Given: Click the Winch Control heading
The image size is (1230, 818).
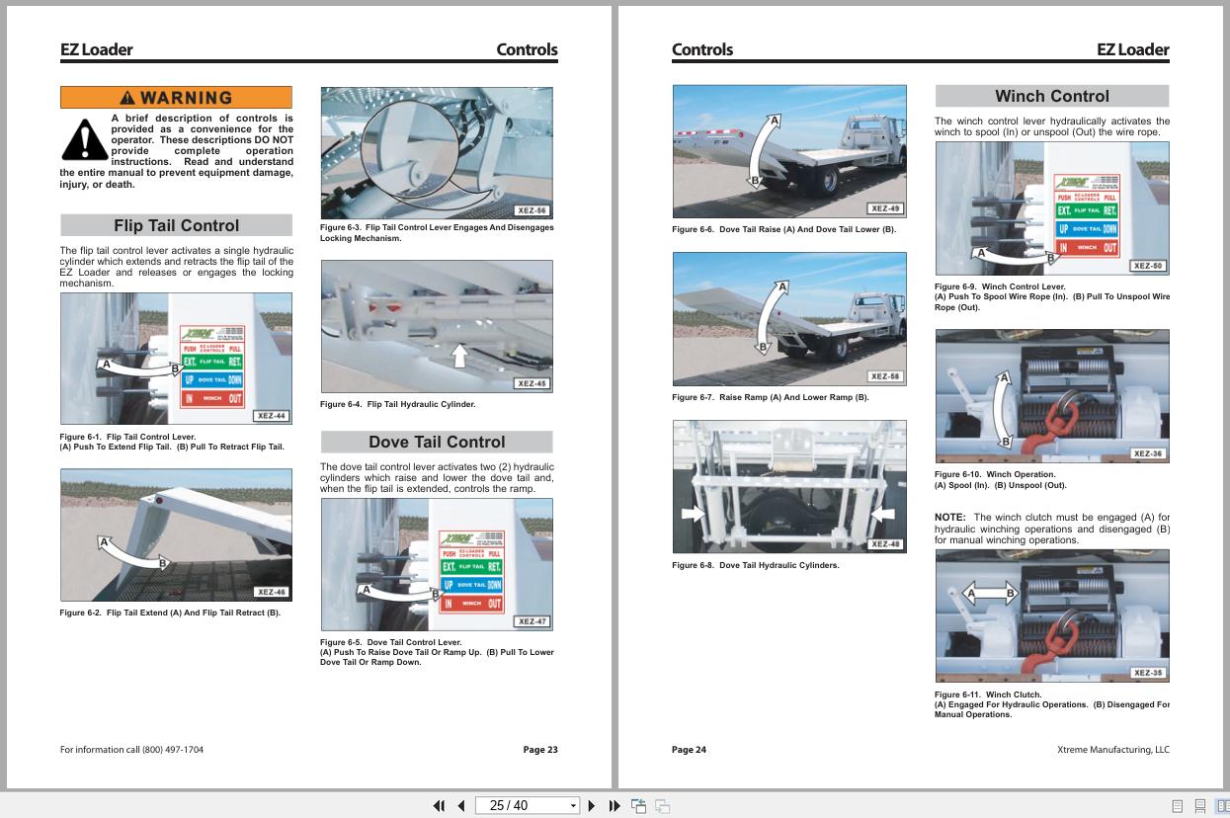Looking at the screenshot, I should pyautogui.click(x=1052, y=96).
